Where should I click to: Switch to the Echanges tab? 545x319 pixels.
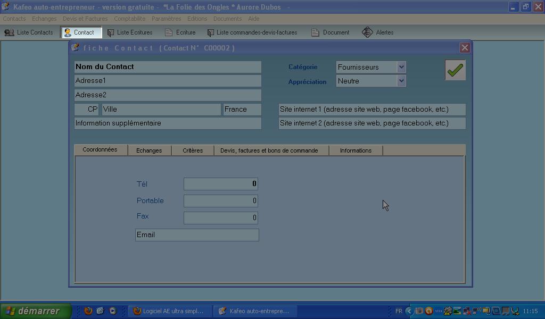149,150
